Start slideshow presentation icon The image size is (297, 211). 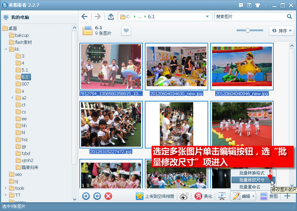222,196
